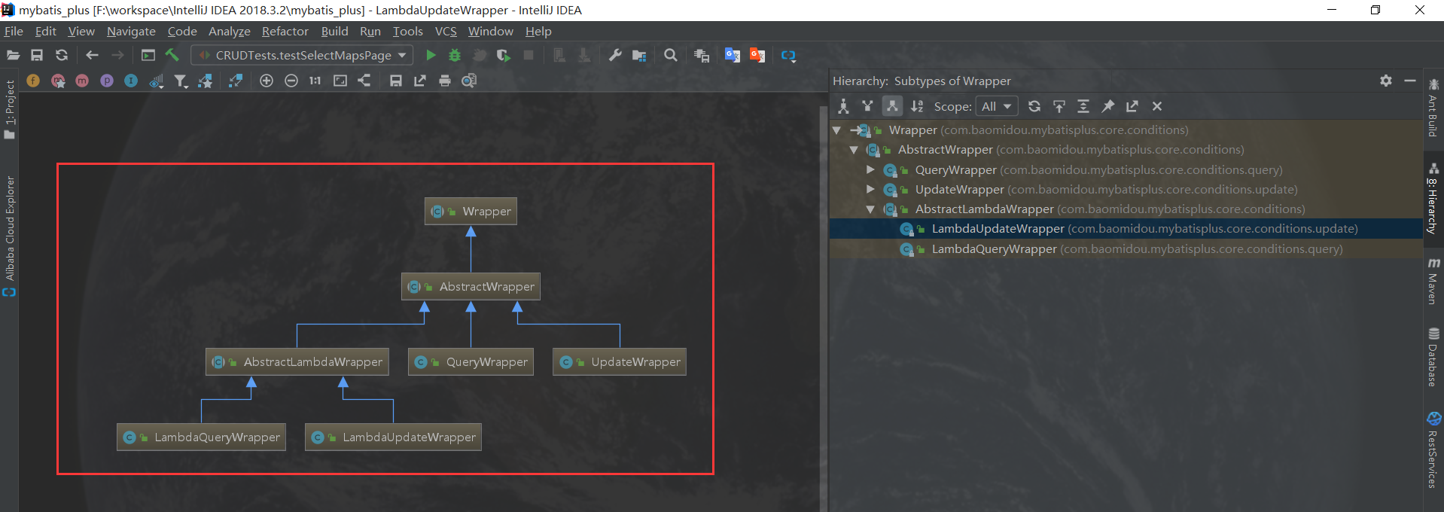This screenshot has width=1444, height=512.
Task: Click the Save All floppy disk icon
Action: [37, 55]
